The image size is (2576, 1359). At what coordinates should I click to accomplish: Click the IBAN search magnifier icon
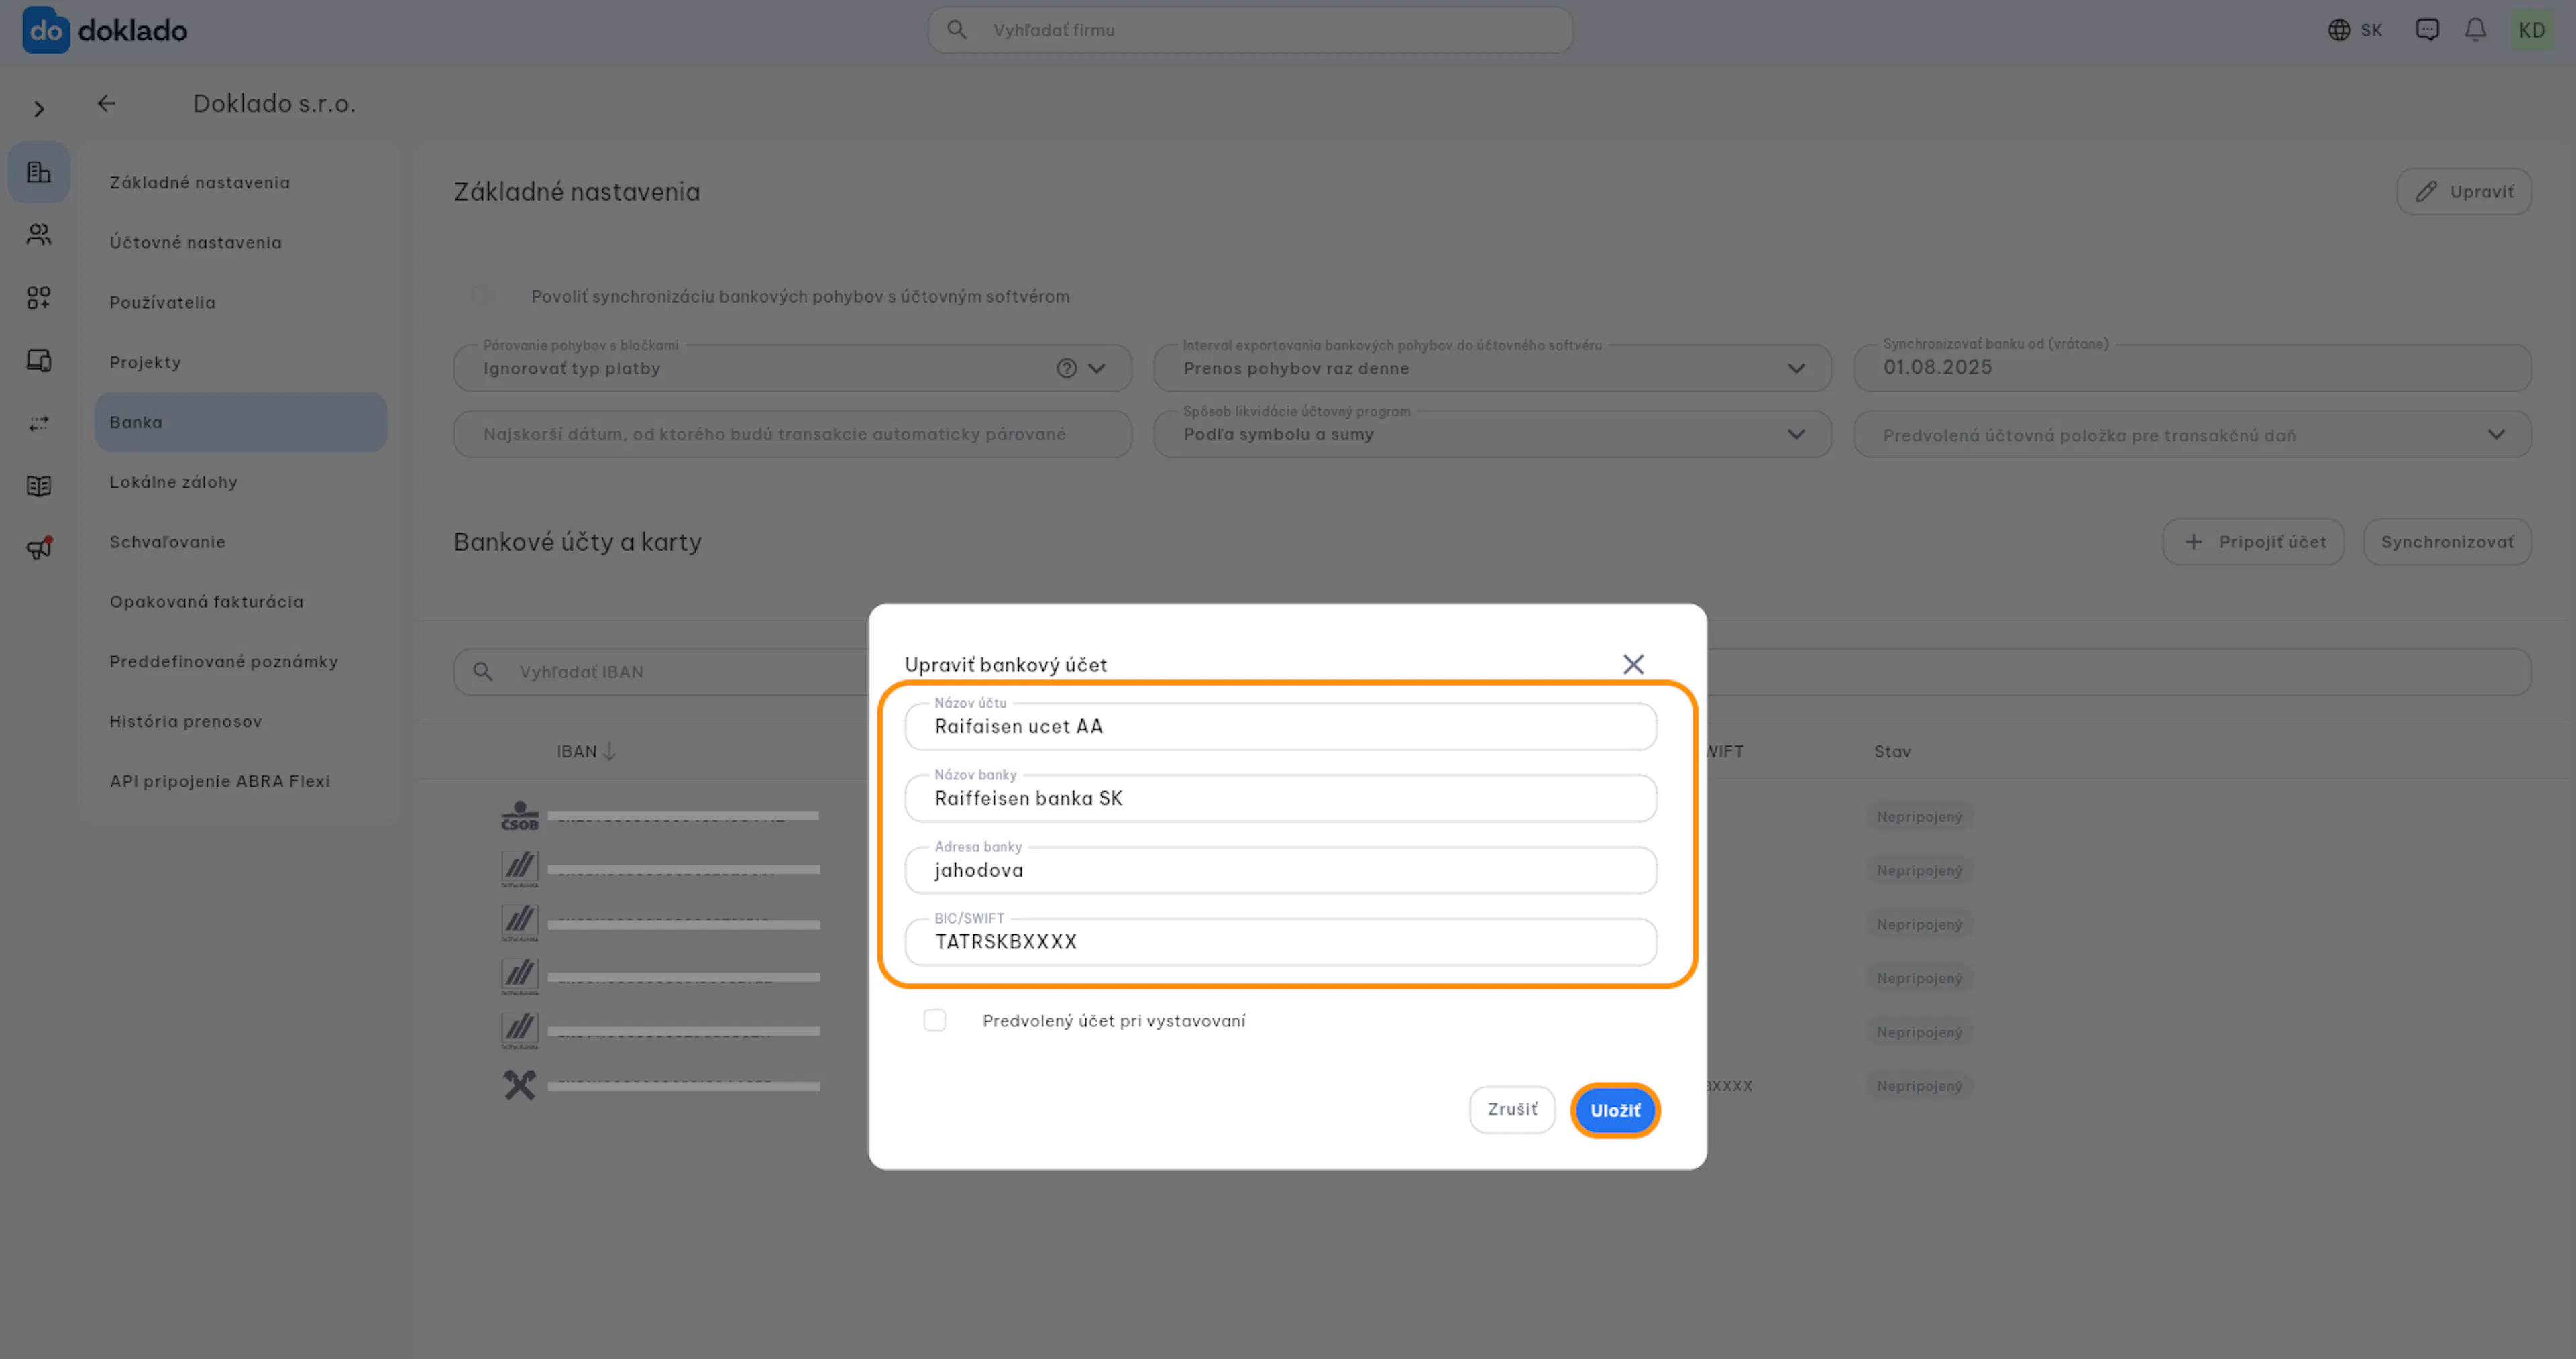pyautogui.click(x=483, y=672)
